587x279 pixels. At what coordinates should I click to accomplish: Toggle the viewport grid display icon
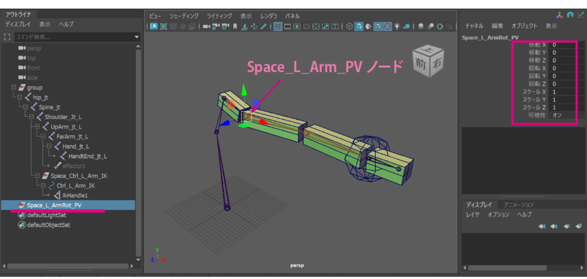pos(277,26)
